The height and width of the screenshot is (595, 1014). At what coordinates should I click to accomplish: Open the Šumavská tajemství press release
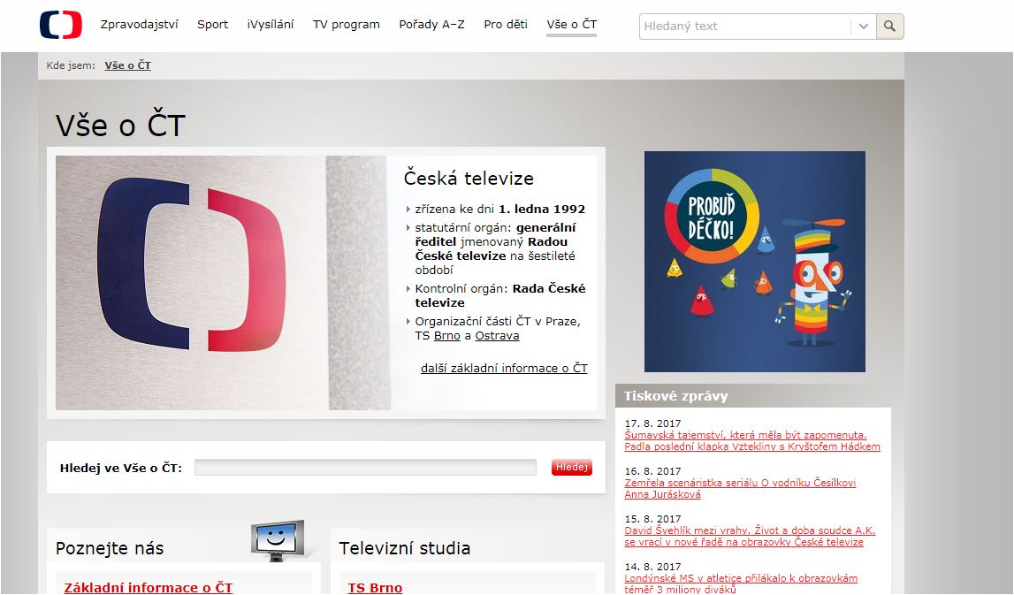752,440
